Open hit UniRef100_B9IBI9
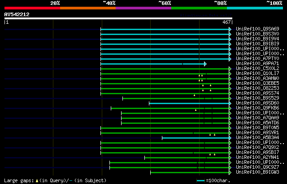Screen dimensions: 287x184 (x=257, y=44)
